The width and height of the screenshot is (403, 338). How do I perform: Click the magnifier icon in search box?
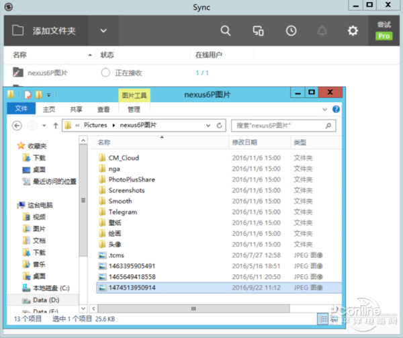(x=328, y=126)
